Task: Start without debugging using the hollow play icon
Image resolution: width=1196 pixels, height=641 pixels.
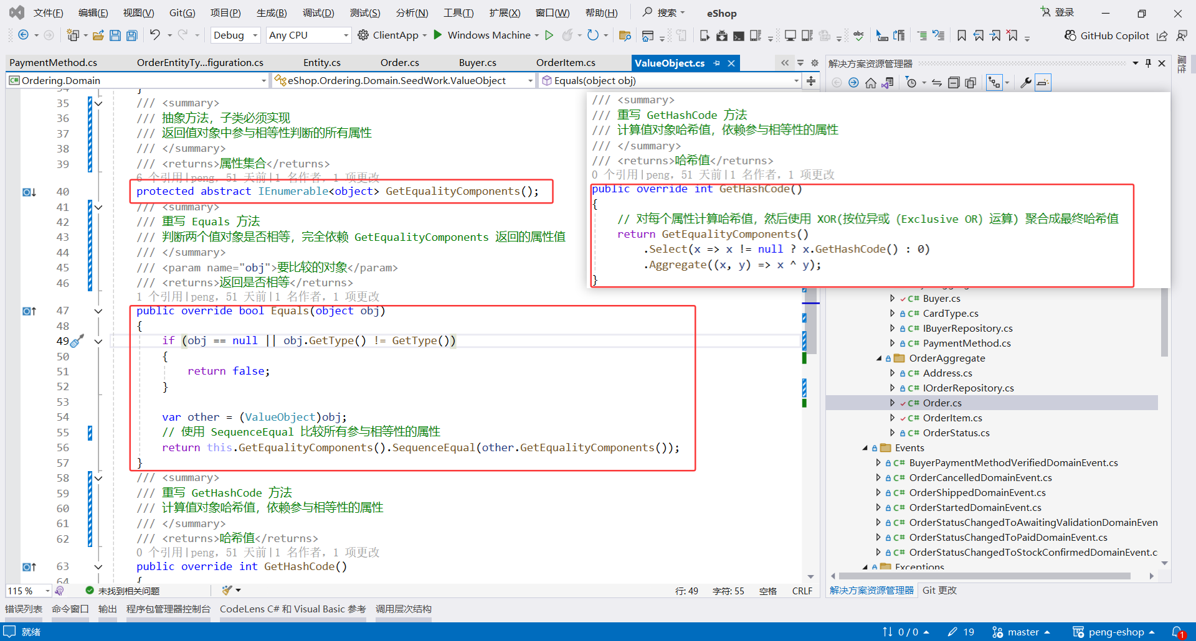Action: click(x=549, y=35)
